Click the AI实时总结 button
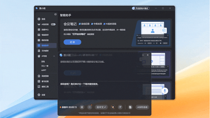This screenshot has height=118, width=210. (142, 107)
